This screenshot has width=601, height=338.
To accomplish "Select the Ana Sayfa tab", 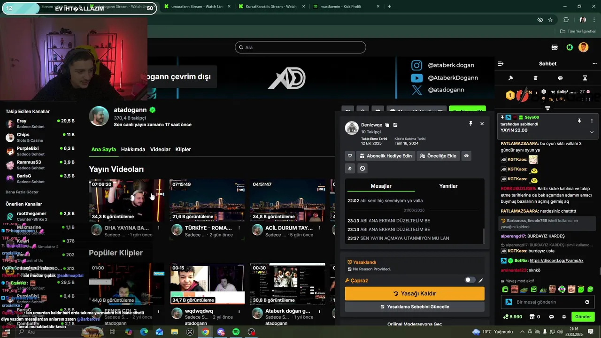I will click(103, 149).
